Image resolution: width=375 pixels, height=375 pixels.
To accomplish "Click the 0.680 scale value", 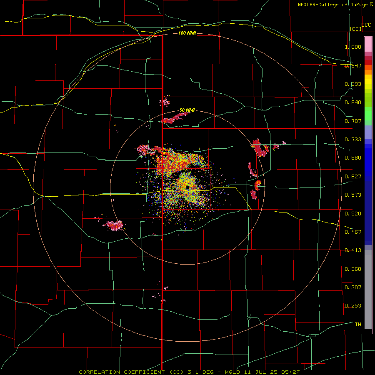I will (x=353, y=158).
